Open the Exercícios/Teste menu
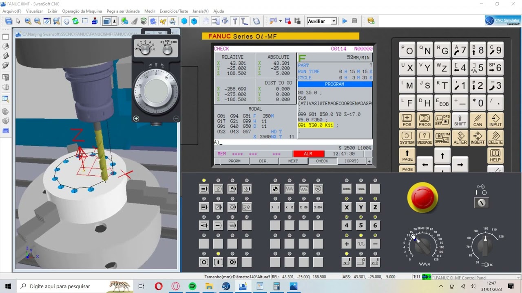Viewport: 522px width, 293px height. pyautogui.click(x=174, y=11)
